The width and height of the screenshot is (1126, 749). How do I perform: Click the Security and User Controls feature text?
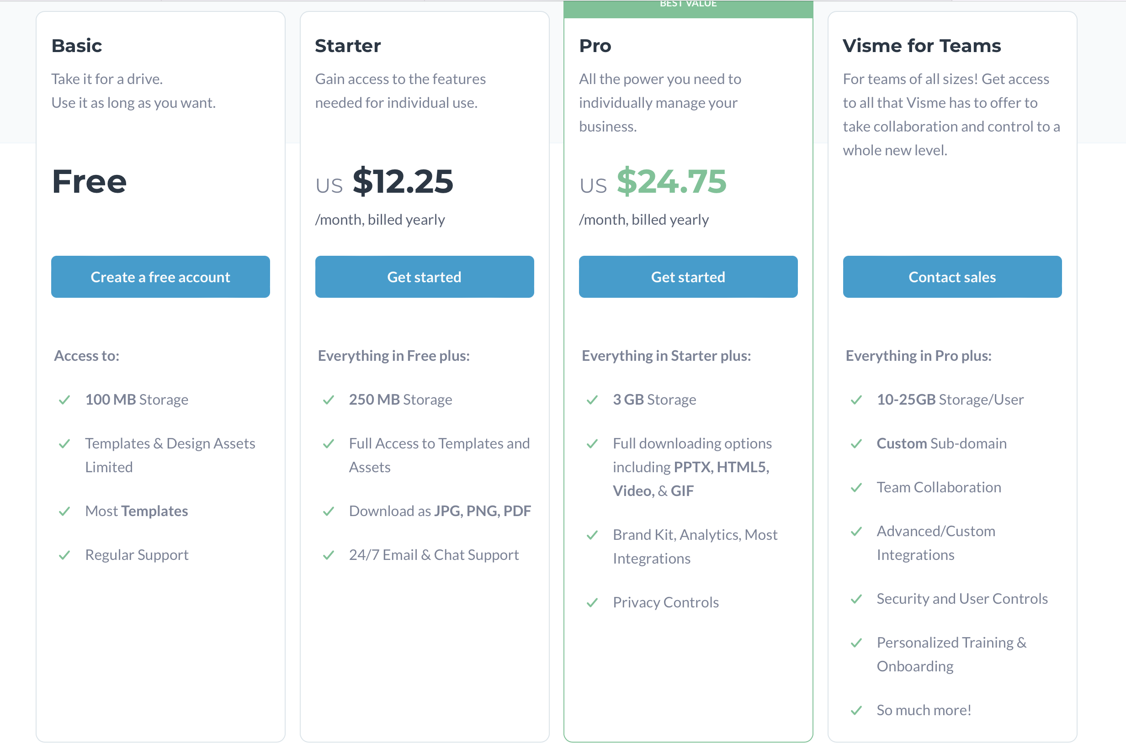[962, 599]
